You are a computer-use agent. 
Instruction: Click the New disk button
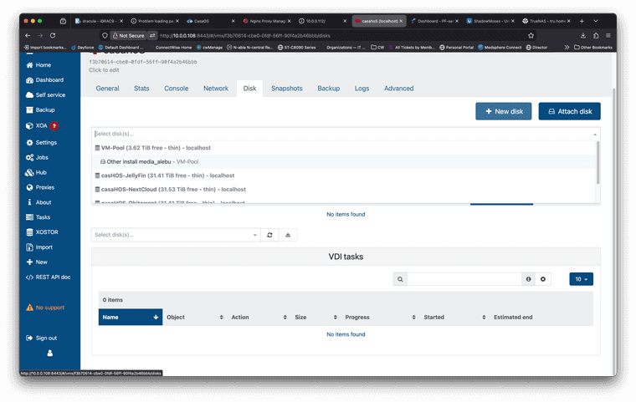point(503,111)
